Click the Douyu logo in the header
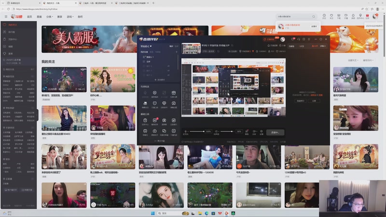This screenshot has width=386, height=217. pos(16,17)
